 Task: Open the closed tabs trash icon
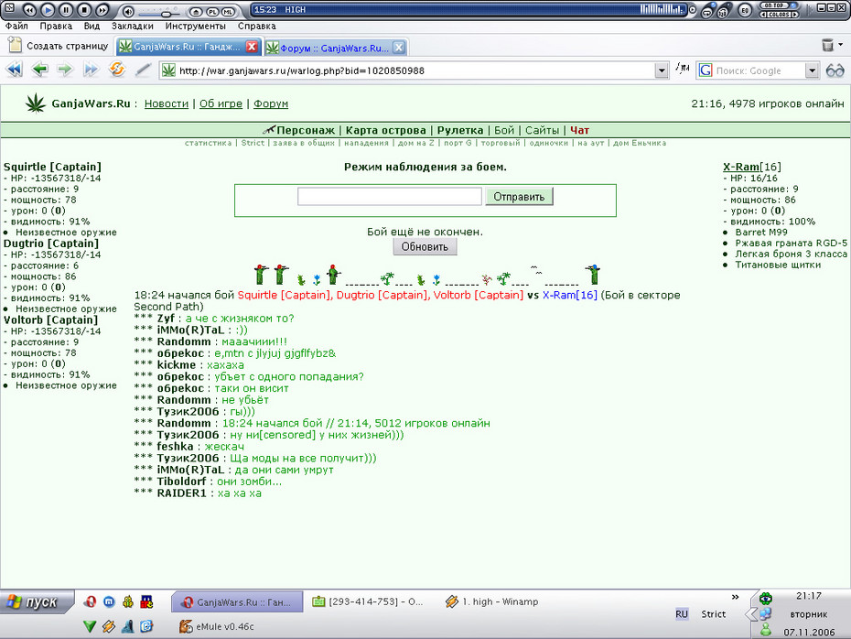(x=827, y=45)
